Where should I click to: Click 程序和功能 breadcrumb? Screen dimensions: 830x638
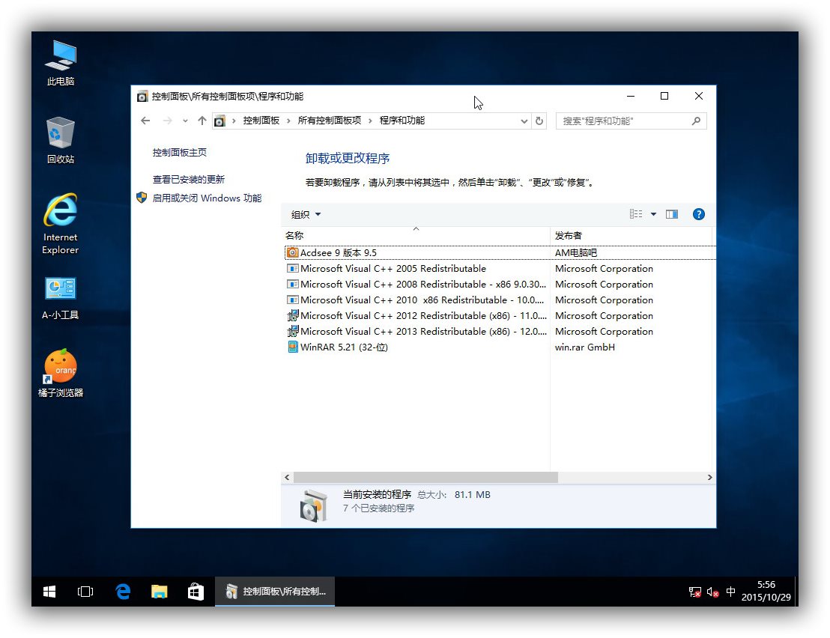point(402,121)
